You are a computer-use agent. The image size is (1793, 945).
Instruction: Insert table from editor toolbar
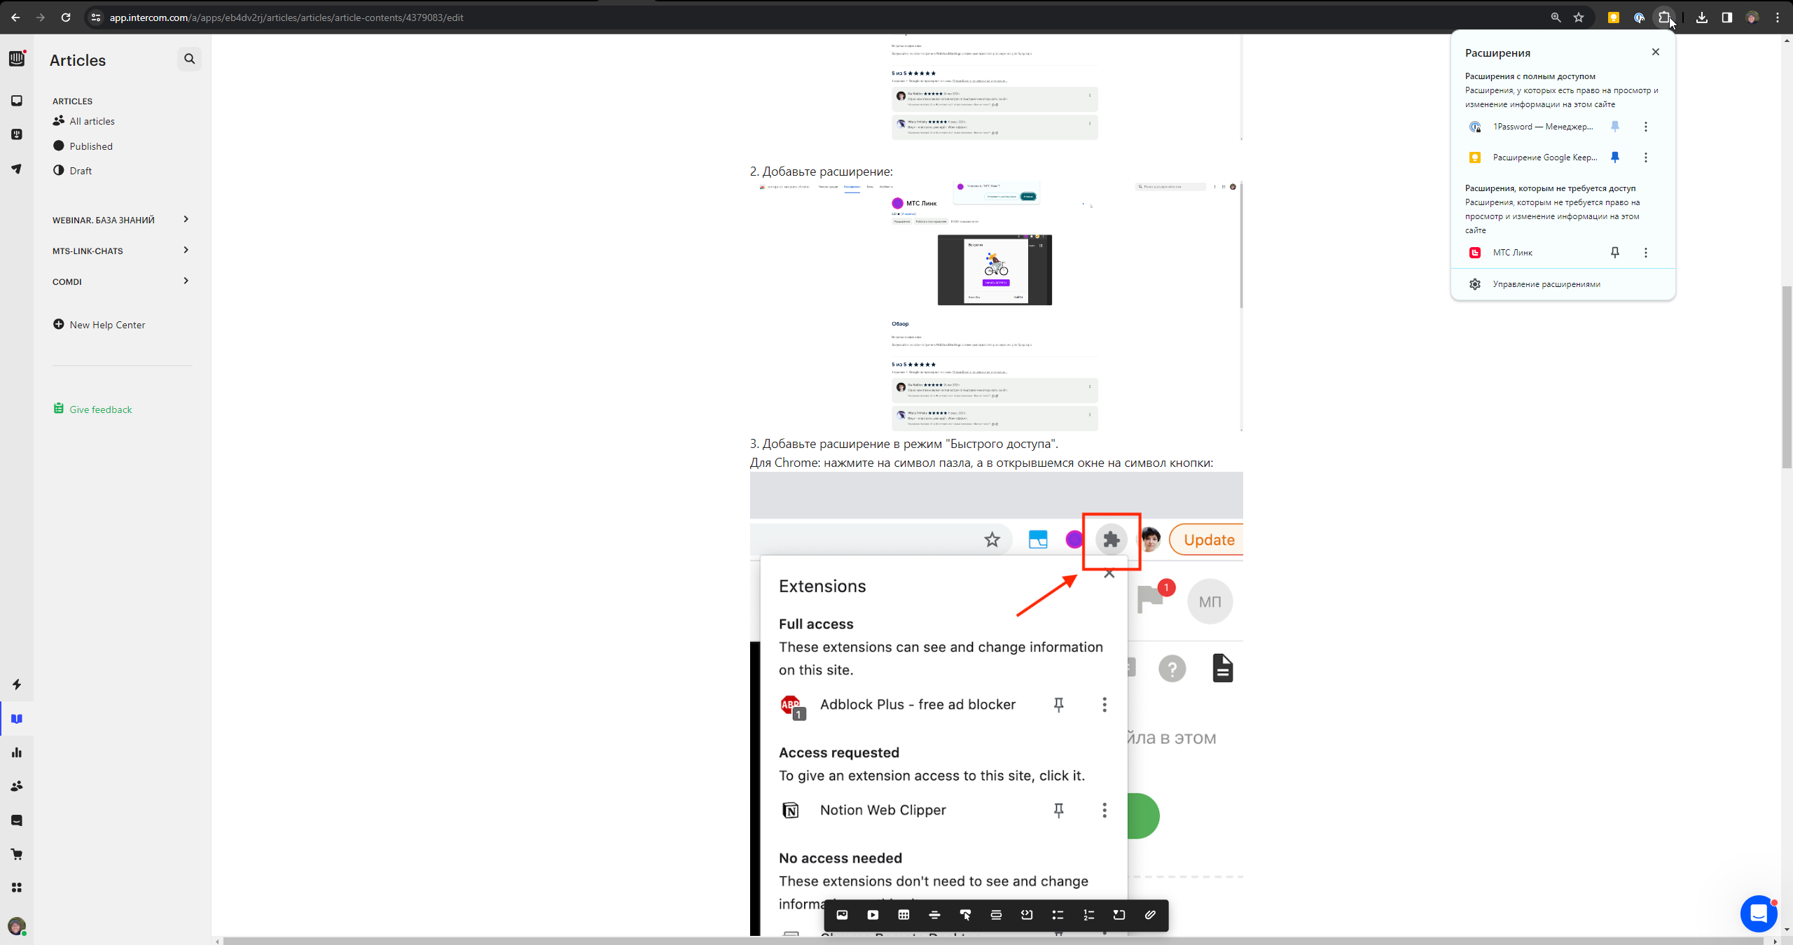tap(904, 915)
